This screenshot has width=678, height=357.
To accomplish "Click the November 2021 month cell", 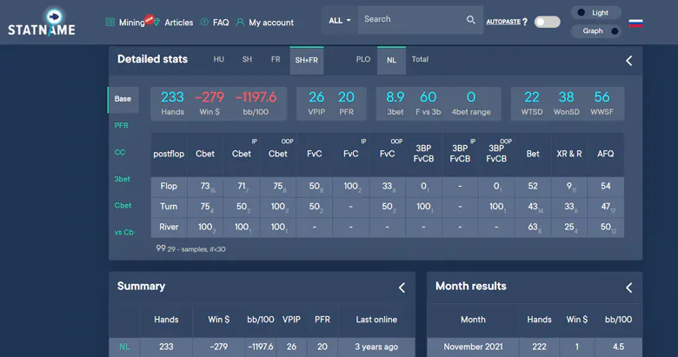I will tap(473, 347).
